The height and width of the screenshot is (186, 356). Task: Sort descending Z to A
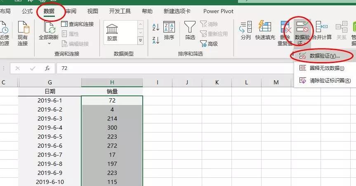point(156,40)
